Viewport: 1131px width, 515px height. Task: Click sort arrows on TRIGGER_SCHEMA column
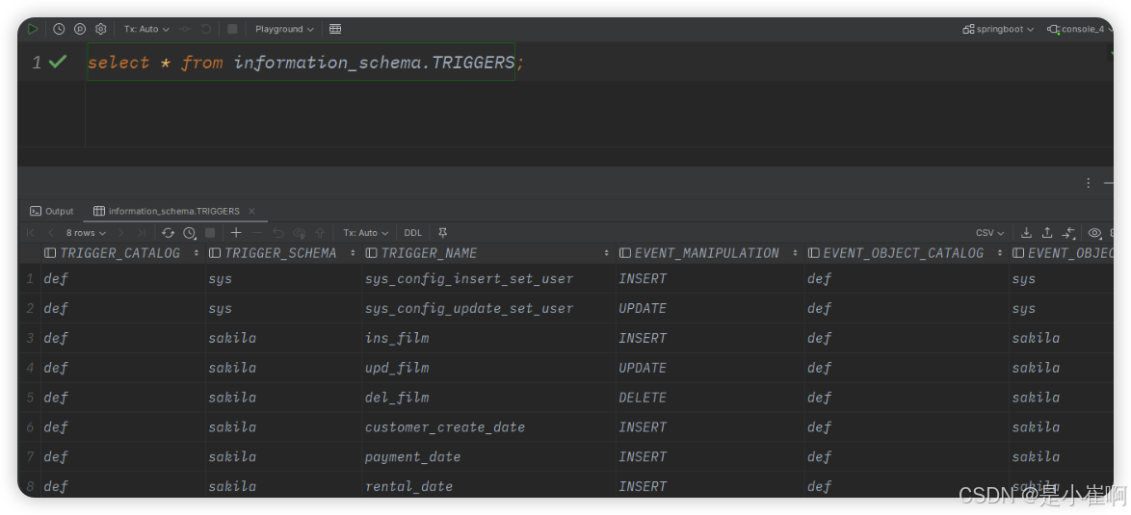point(353,253)
